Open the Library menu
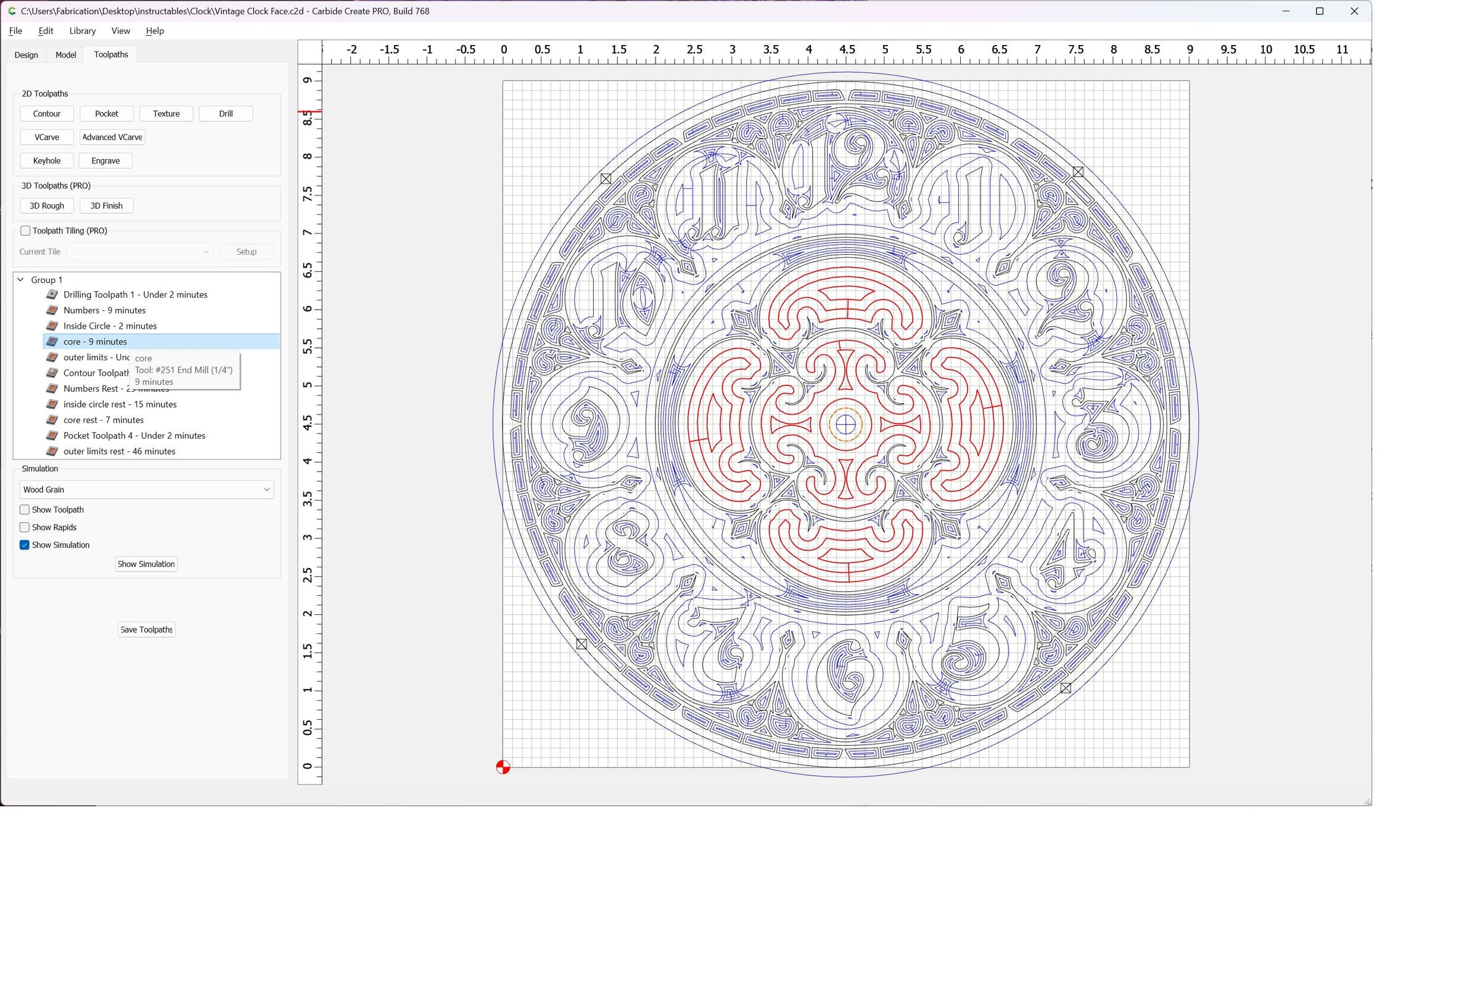This screenshot has height=985, width=1480. pos(82,31)
